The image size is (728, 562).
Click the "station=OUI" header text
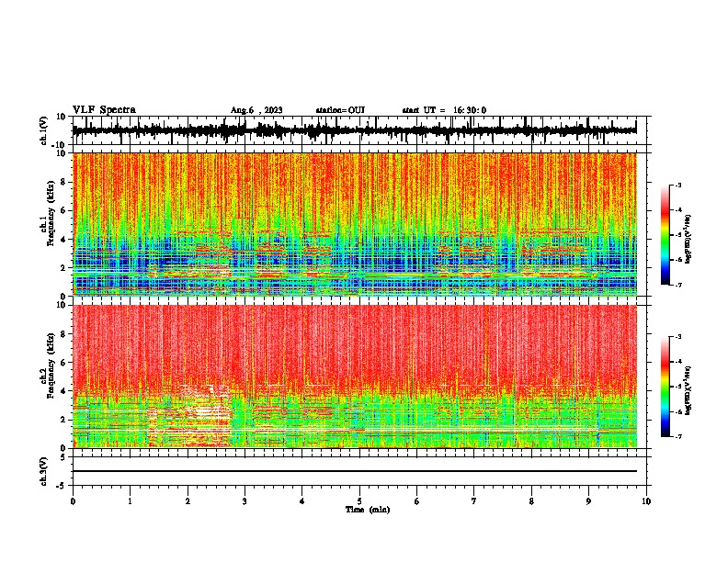(340, 110)
